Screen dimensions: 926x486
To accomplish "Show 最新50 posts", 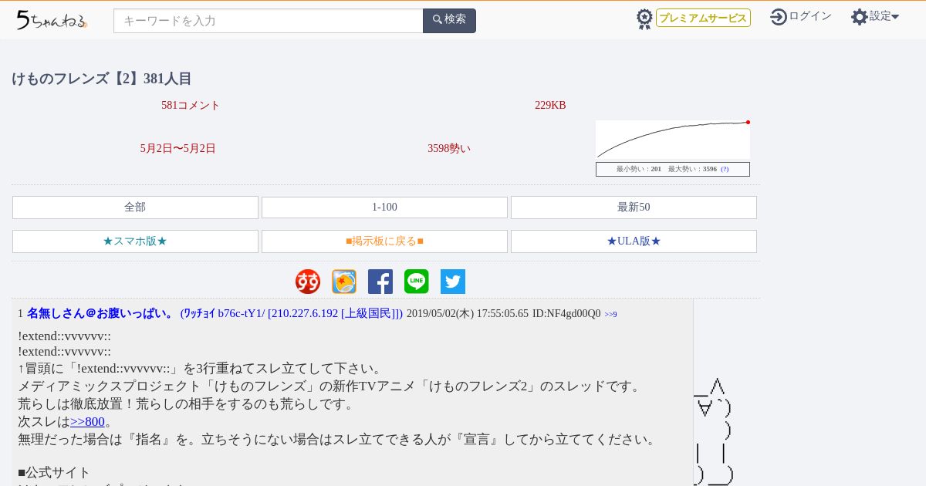I will 634,208.
